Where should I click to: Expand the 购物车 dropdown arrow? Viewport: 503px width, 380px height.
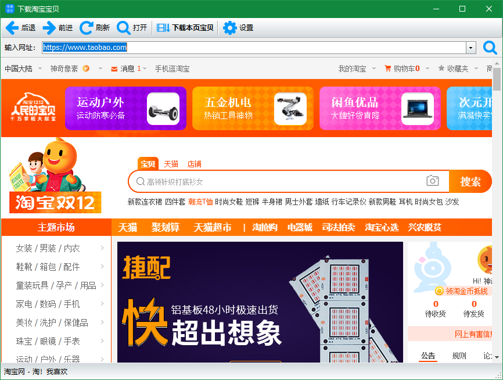pyautogui.click(x=427, y=69)
